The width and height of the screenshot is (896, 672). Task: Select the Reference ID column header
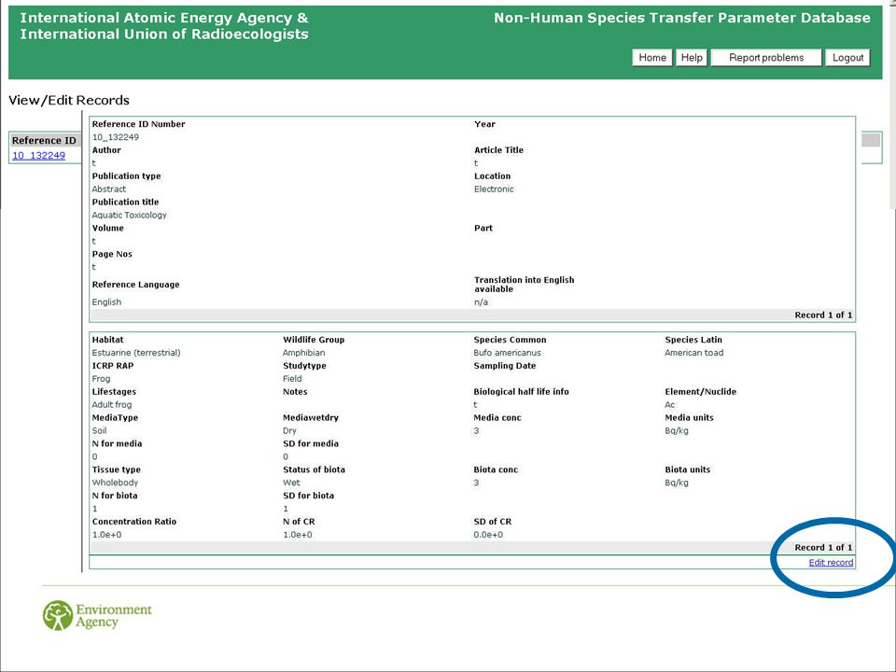[44, 141]
